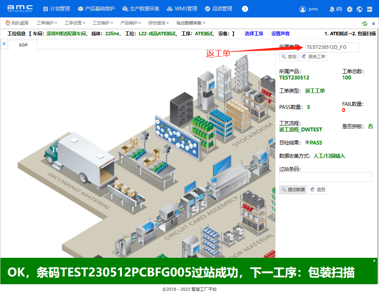The height and width of the screenshot is (295, 379).
Task: Open the WMS管理 menu
Action: click(182, 9)
